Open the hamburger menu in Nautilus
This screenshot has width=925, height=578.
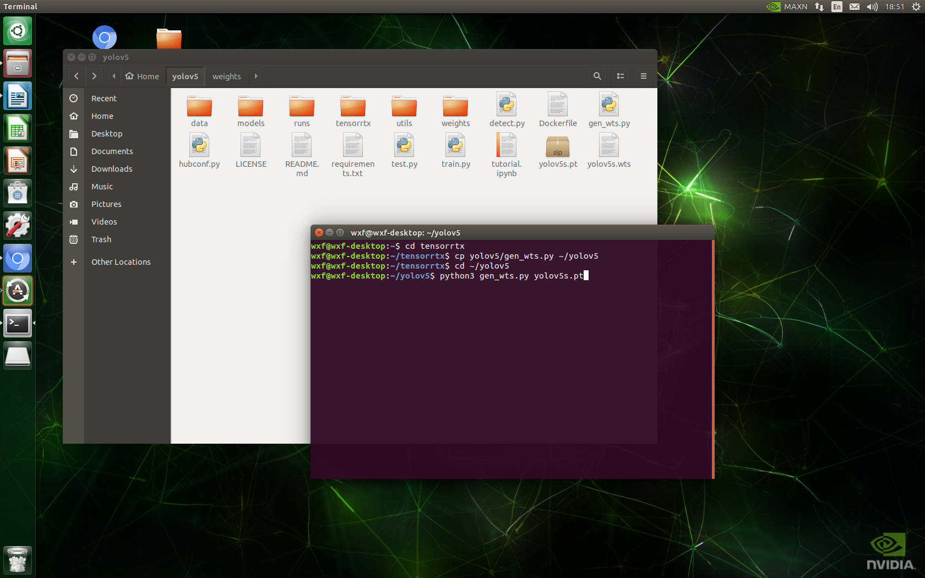[x=643, y=76]
